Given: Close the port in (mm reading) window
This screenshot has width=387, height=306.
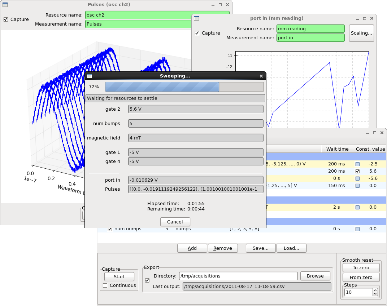Looking at the screenshot, I should (372, 18).
